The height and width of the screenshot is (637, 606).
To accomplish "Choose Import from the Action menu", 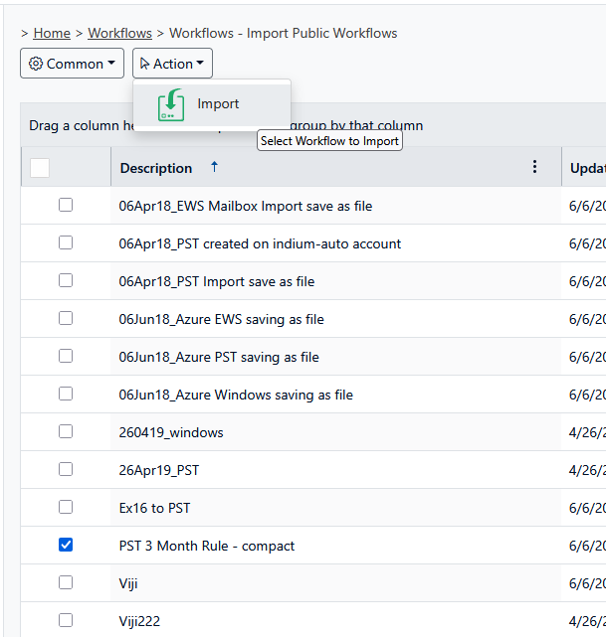I will click(x=218, y=104).
